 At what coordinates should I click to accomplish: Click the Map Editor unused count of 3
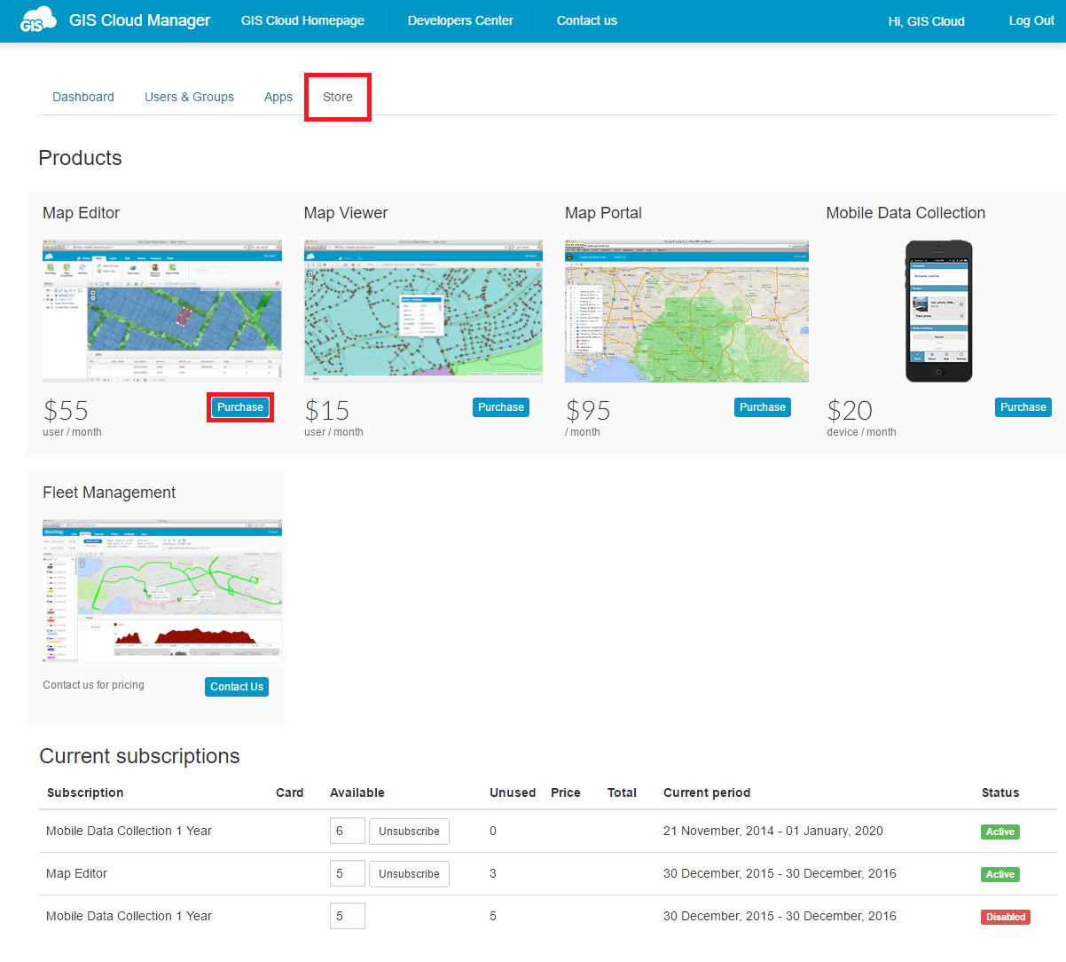(493, 874)
